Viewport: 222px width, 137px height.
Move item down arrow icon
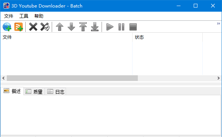[x=71, y=27]
